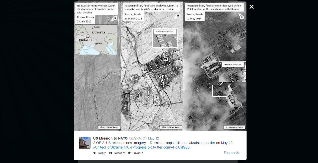
Task: Click the Armored Vehicles inset in the March 2014 panel
Action: coord(165,38)
